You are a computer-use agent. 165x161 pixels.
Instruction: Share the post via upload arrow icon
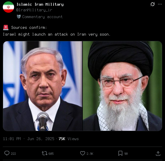pos(158,153)
